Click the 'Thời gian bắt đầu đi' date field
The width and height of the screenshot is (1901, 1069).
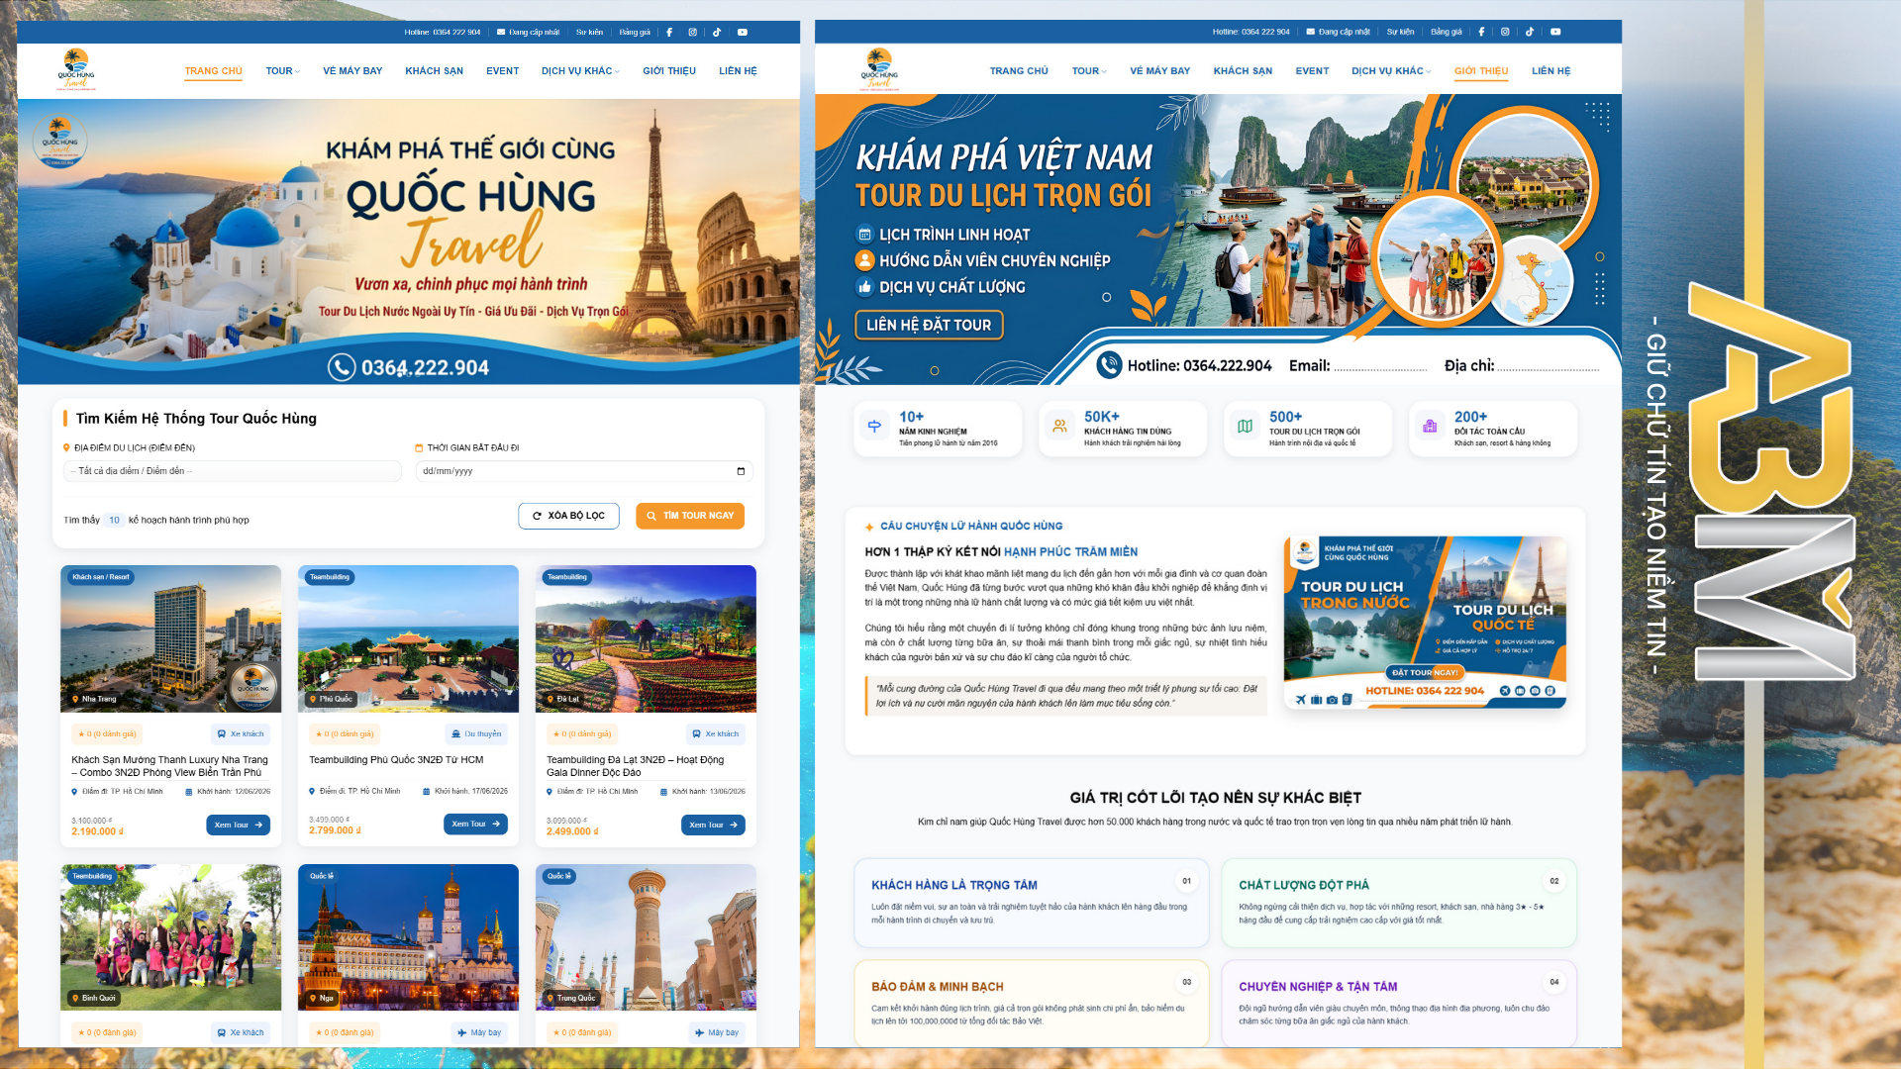pyautogui.click(x=584, y=471)
